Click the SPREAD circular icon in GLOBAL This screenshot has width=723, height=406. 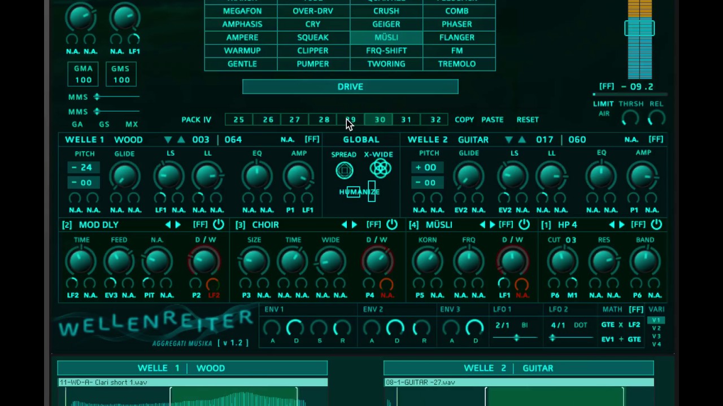tap(345, 170)
